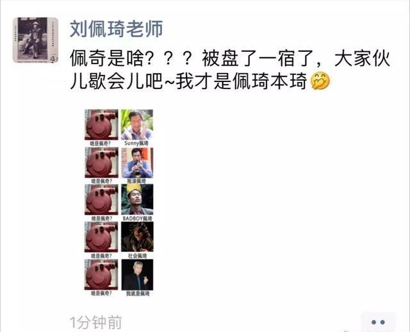Screen dimensions: 410x332
Task: Tap the red pig blower beside Sunny佩琦
Action: pos(101,125)
